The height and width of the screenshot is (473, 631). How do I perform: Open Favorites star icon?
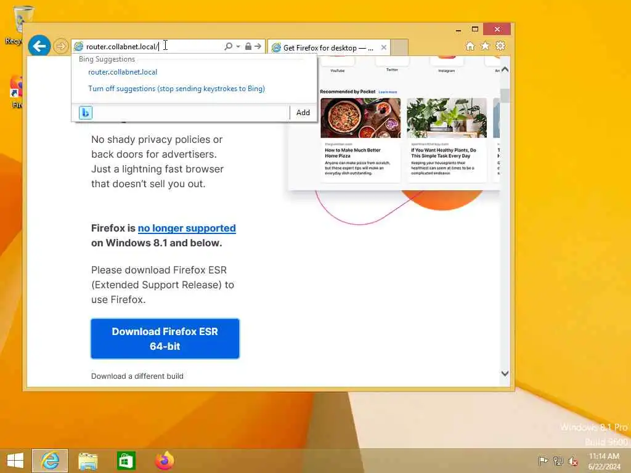pyautogui.click(x=486, y=46)
